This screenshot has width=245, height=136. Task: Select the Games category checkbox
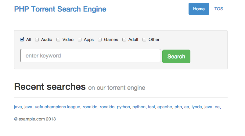pos(100,40)
